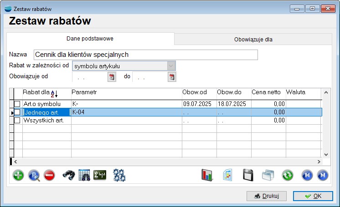Viewport: 340px width, 207px height.
Task: Minimize the Zestaw rabatów window
Action: coord(297,9)
